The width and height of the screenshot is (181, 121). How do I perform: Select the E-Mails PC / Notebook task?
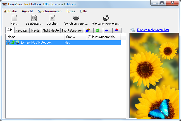point(63,42)
